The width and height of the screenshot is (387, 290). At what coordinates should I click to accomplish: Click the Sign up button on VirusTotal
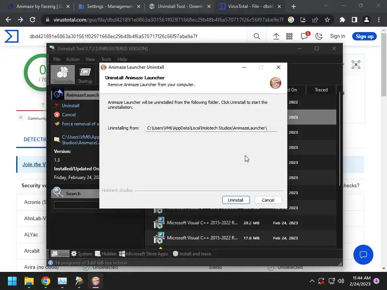(364, 36)
